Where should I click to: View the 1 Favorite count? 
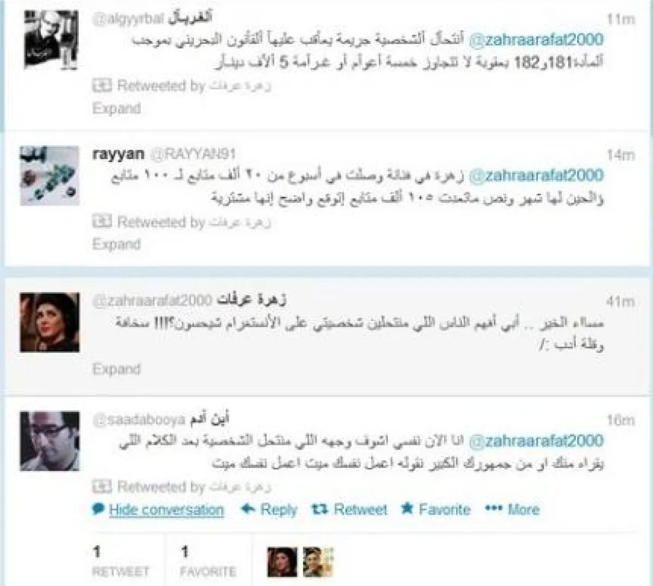tap(208, 561)
